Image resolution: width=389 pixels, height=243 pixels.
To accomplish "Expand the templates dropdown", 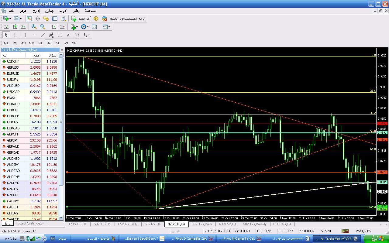I will tap(109, 27).
